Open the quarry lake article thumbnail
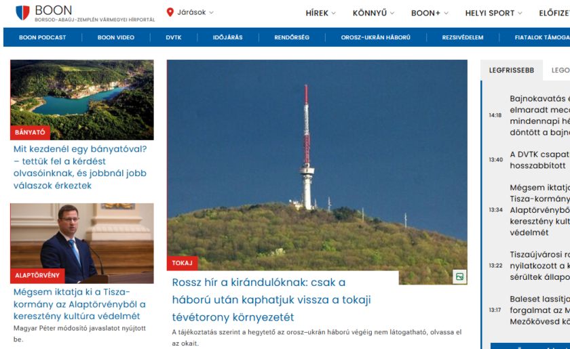Viewport: 570px width, 349px height. coord(82,100)
